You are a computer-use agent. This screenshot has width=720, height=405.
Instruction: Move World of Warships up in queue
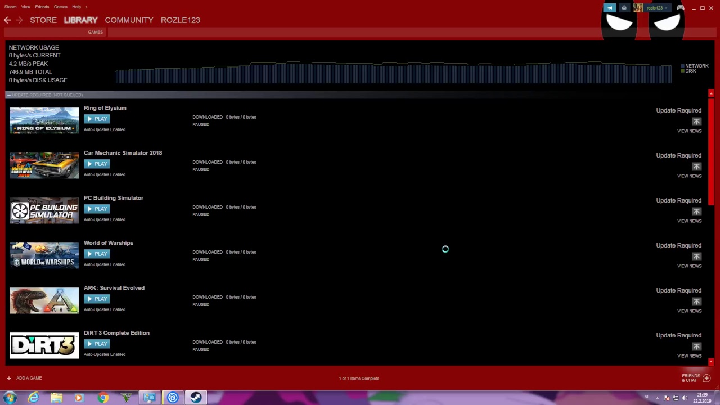click(696, 256)
